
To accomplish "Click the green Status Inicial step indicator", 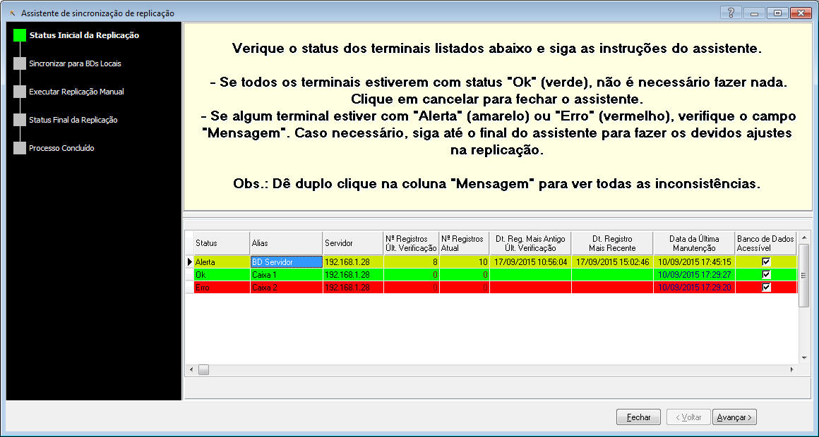I will (x=19, y=35).
